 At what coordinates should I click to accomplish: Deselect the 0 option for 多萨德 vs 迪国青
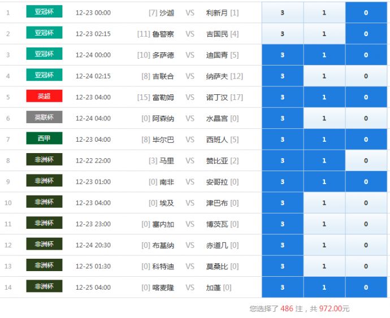point(366,55)
